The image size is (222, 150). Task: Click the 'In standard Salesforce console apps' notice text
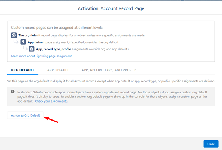click(x=112, y=97)
